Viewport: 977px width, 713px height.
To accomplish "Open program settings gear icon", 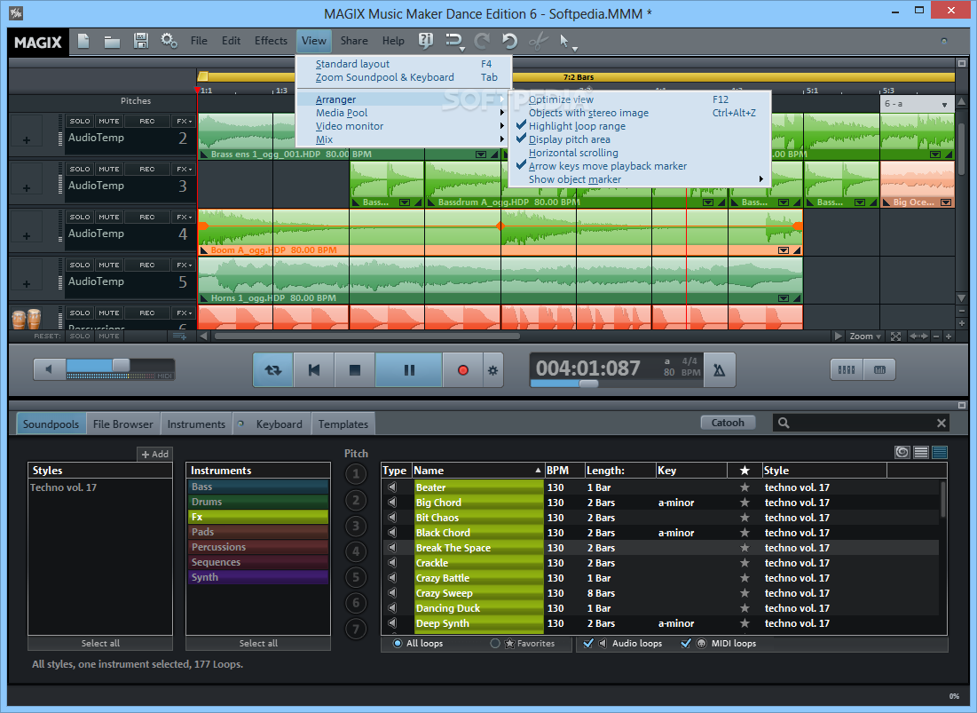I will [169, 41].
